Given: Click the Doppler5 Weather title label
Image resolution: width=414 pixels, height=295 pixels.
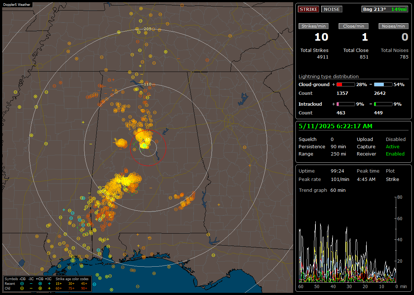Looking at the screenshot, I should click(x=17, y=4).
